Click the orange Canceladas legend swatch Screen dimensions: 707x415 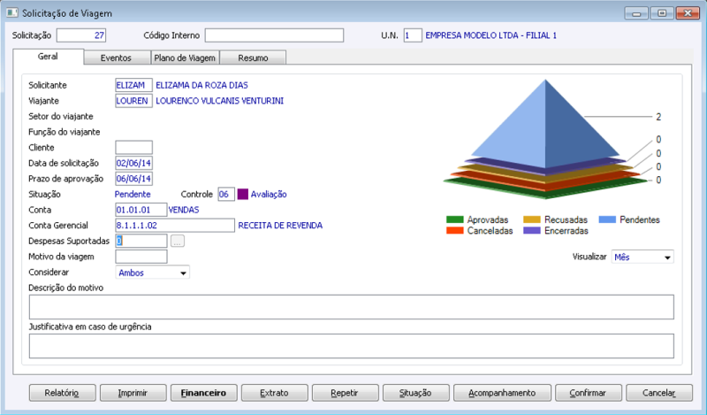click(454, 231)
